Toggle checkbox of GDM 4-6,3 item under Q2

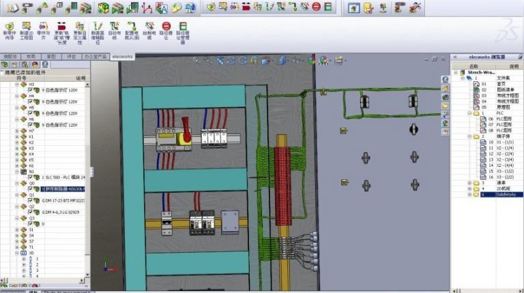(31, 212)
